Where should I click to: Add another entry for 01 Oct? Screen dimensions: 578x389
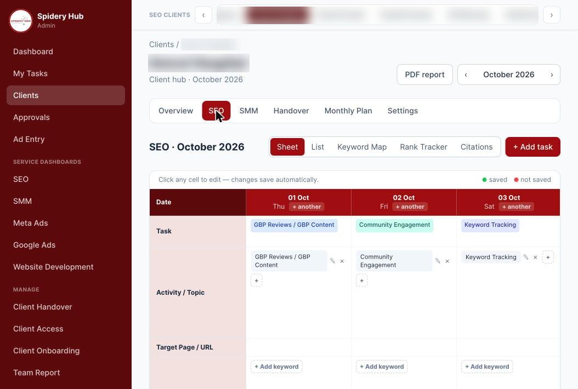[x=307, y=207]
